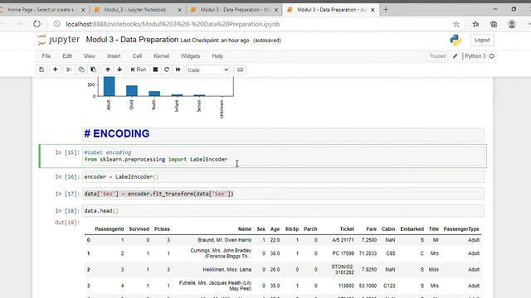Open the browser favorites list icon
Image resolution: width=531 pixels, height=298 pixels.
475,24
